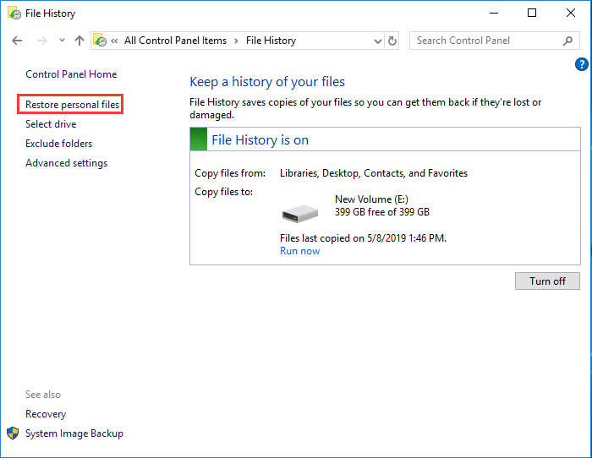This screenshot has width=592, height=458.
Task: Click the double-chevron breadcrumb overflow
Action: (x=114, y=41)
